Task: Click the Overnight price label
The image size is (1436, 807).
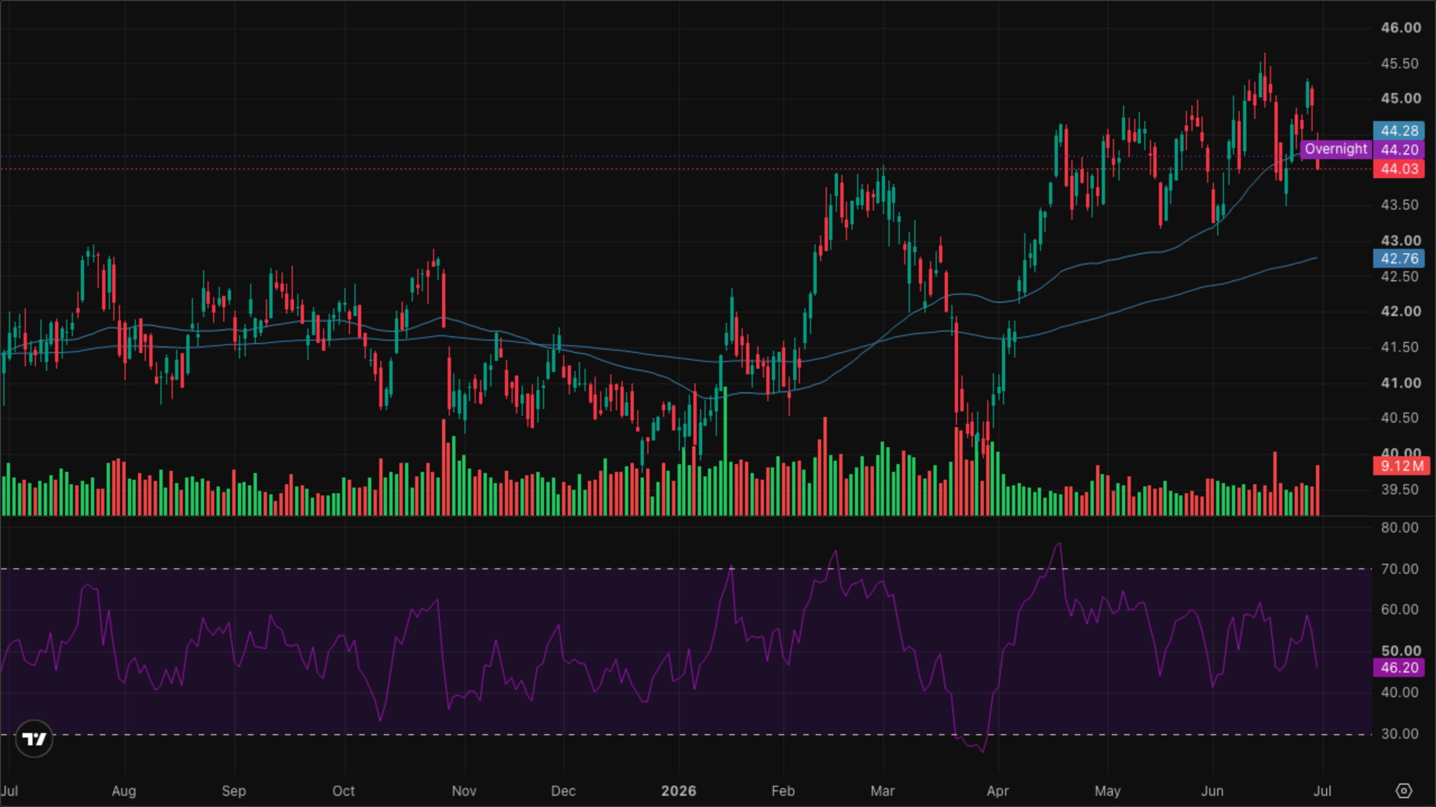Action: [1336, 149]
